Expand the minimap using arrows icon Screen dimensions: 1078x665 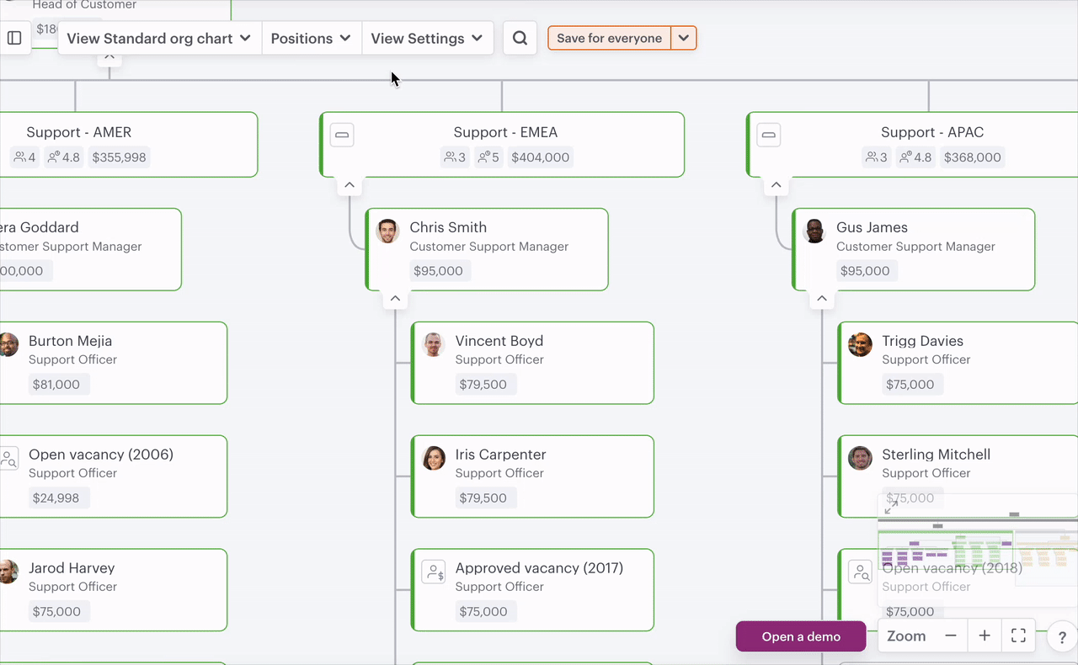891,507
